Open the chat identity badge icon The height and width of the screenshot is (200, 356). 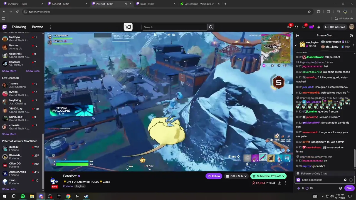point(298,180)
